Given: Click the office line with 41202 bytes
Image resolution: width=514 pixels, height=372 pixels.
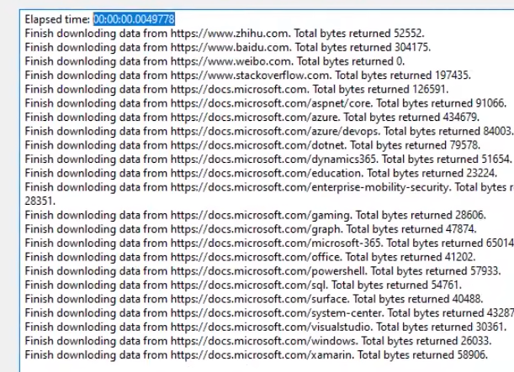Looking at the screenshot, I should click(x=250, y=257).
